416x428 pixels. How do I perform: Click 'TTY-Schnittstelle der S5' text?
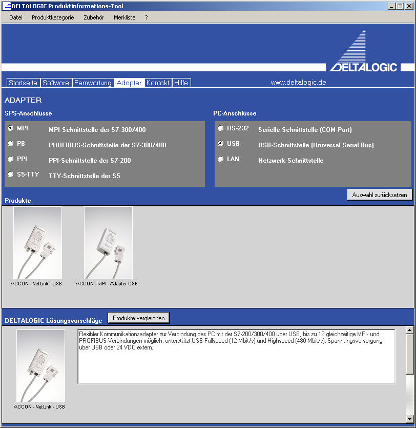(85, 176)
